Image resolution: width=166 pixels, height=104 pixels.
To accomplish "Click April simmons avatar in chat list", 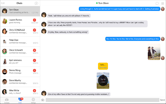I will 5,62.
